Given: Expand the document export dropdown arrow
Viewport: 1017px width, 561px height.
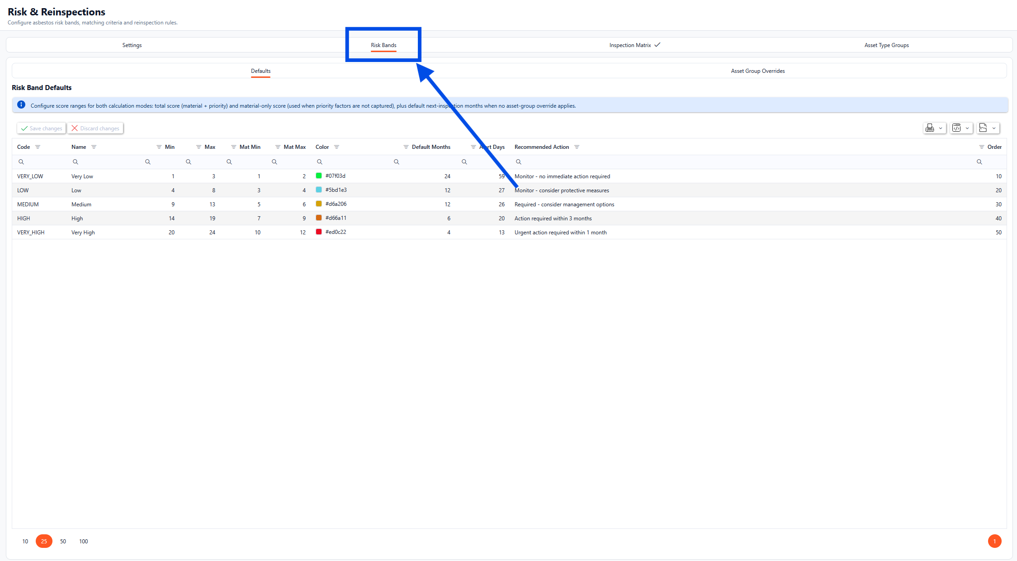Looking at the screenshot, I should click(x=994, y=128).
